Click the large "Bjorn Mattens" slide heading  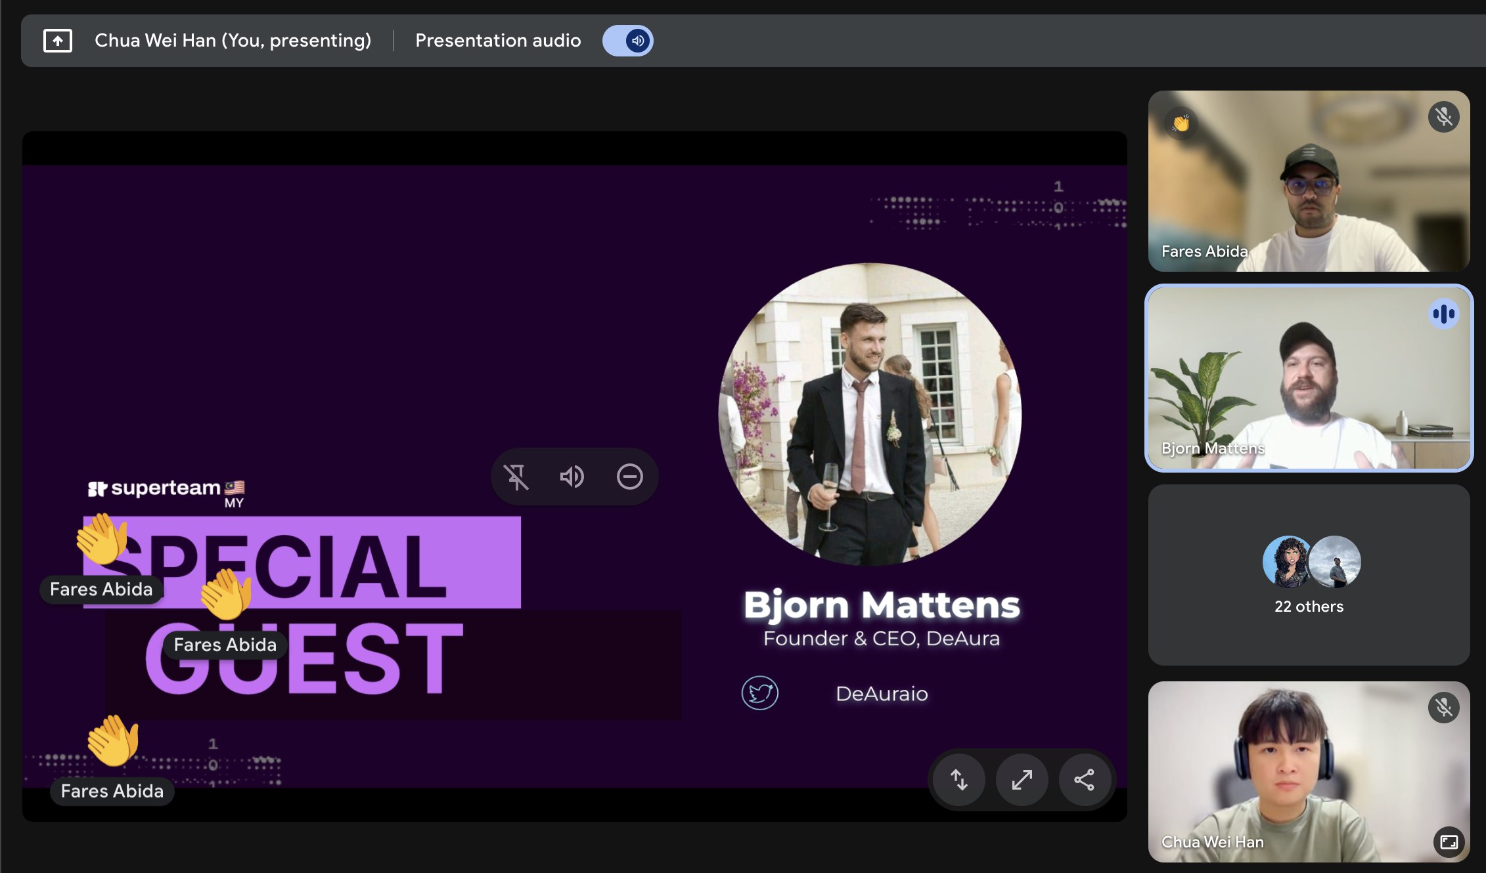pos(882,605)
